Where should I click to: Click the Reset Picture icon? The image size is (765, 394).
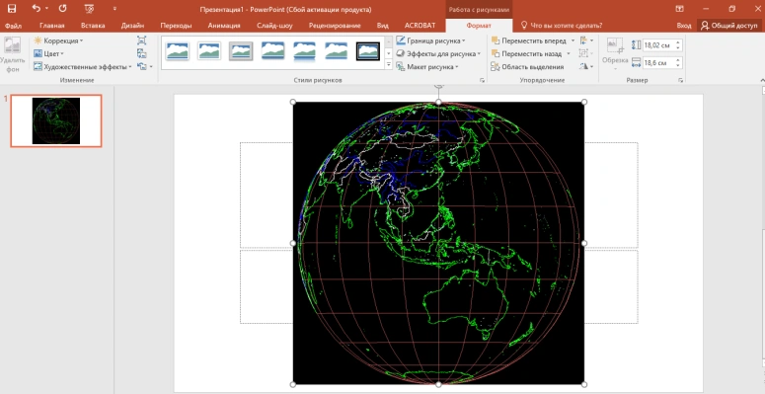click(141, 66)
